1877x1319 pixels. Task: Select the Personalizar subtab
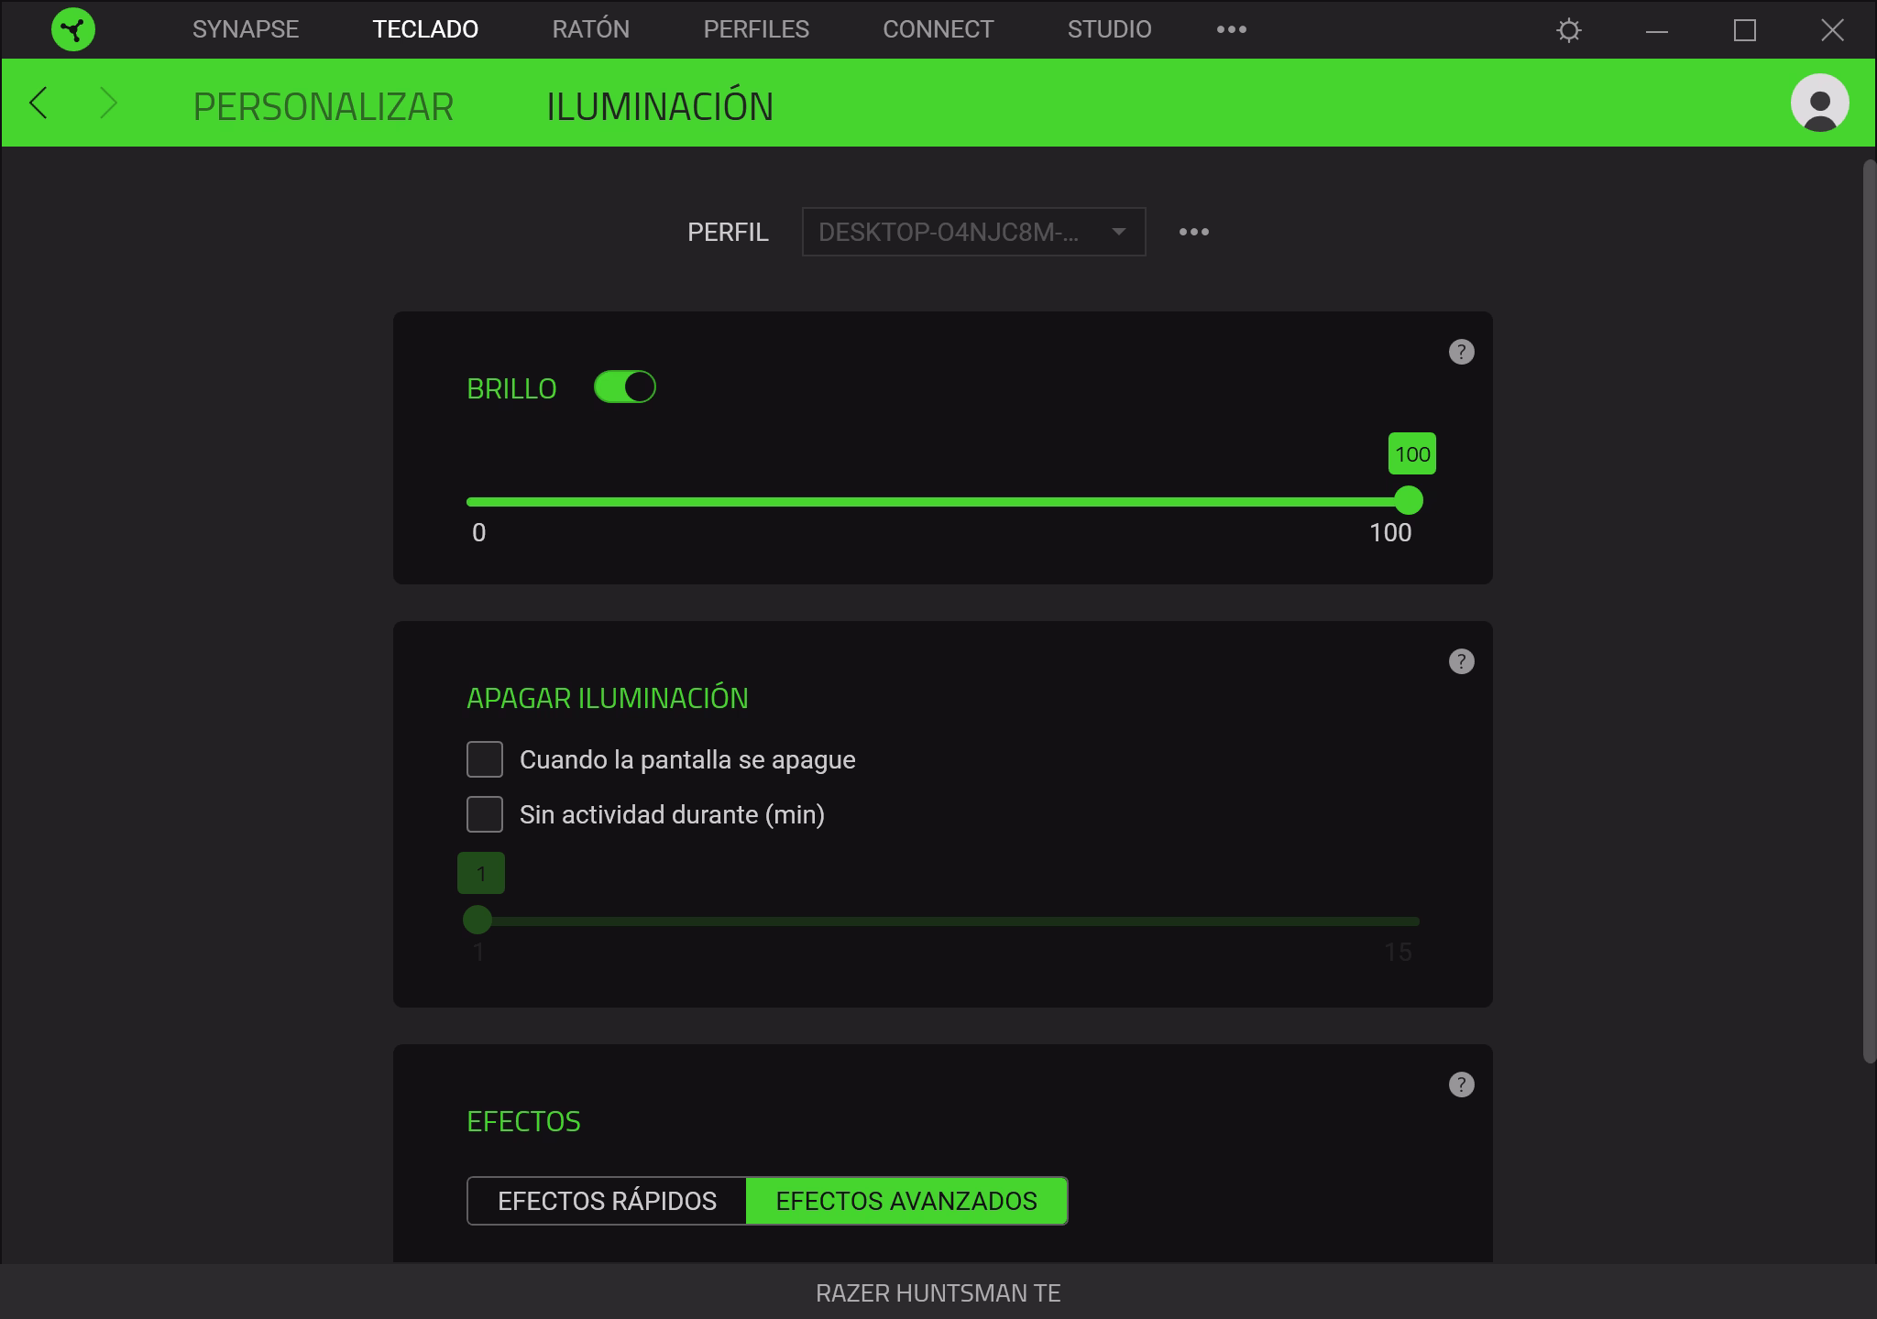pos(323,106)
